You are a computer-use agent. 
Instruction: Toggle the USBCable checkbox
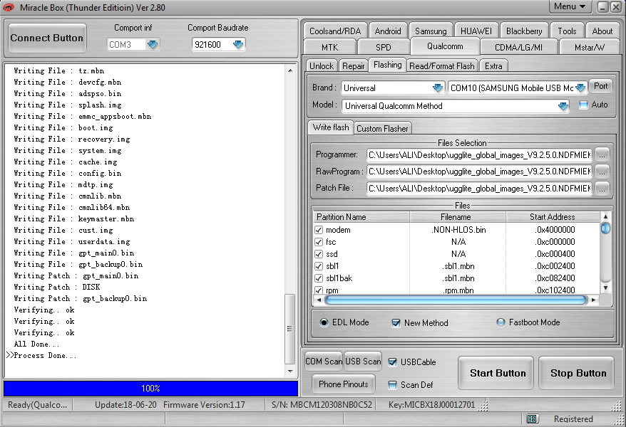click(x=393, y=362)
